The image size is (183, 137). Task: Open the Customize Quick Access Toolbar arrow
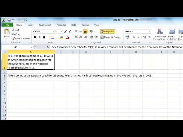pos(26,20)
